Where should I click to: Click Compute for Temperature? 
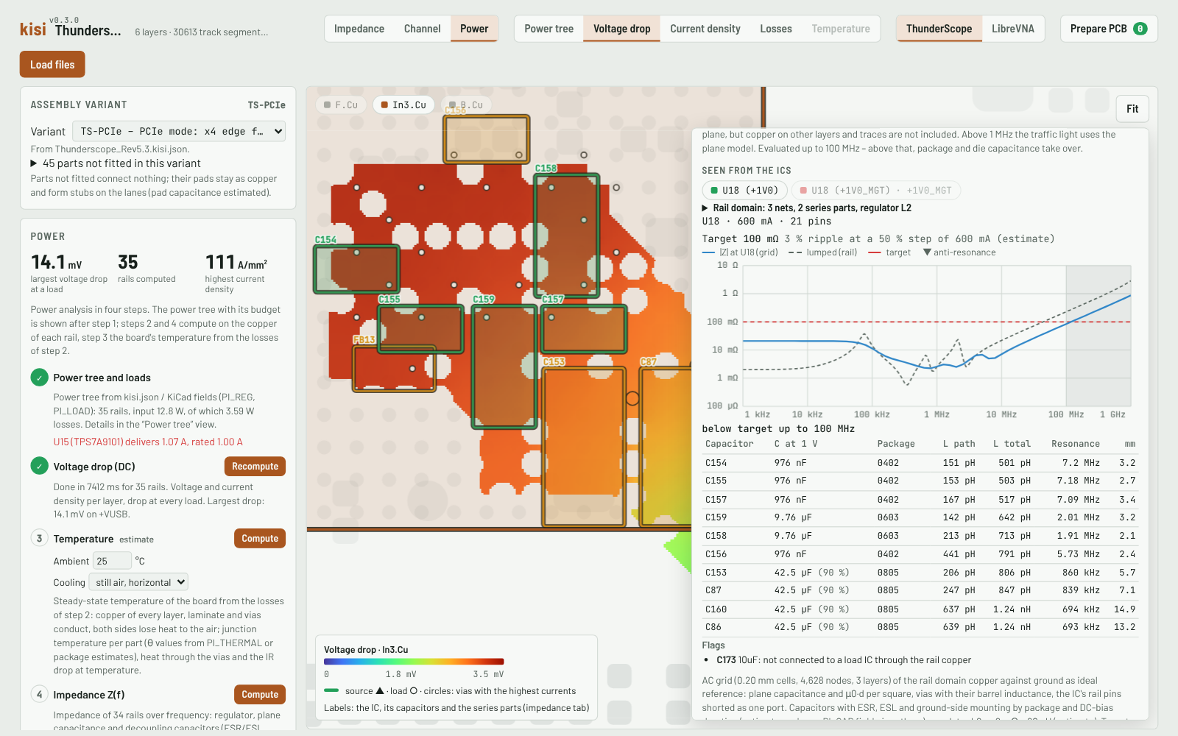tap(260, 539)
